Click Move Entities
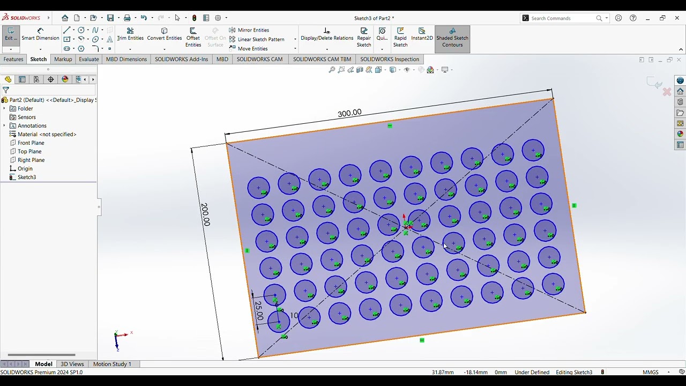 click(x=248, y=49)
